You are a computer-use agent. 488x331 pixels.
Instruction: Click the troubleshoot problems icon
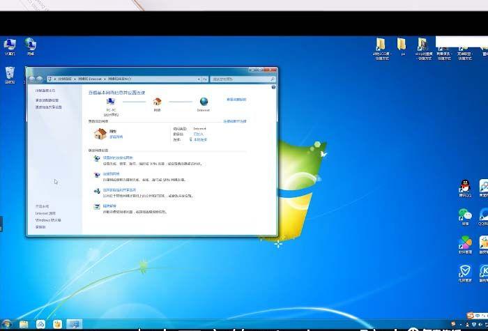(x=97, y=207)
